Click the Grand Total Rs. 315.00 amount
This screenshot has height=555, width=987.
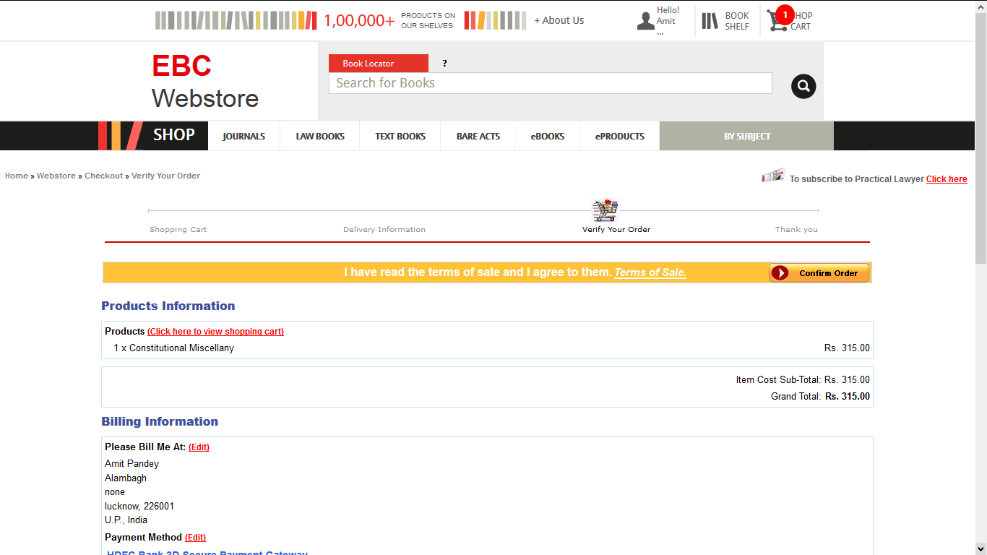pos(848,397)
